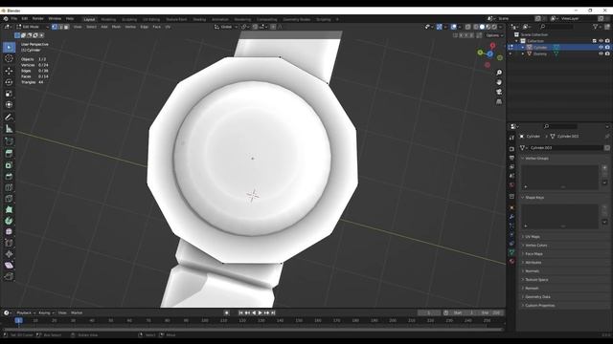The height and width of the screenshot is (344, 613).
Task: Select the Edge Slide tool
Action: click(x=9, y=243)
